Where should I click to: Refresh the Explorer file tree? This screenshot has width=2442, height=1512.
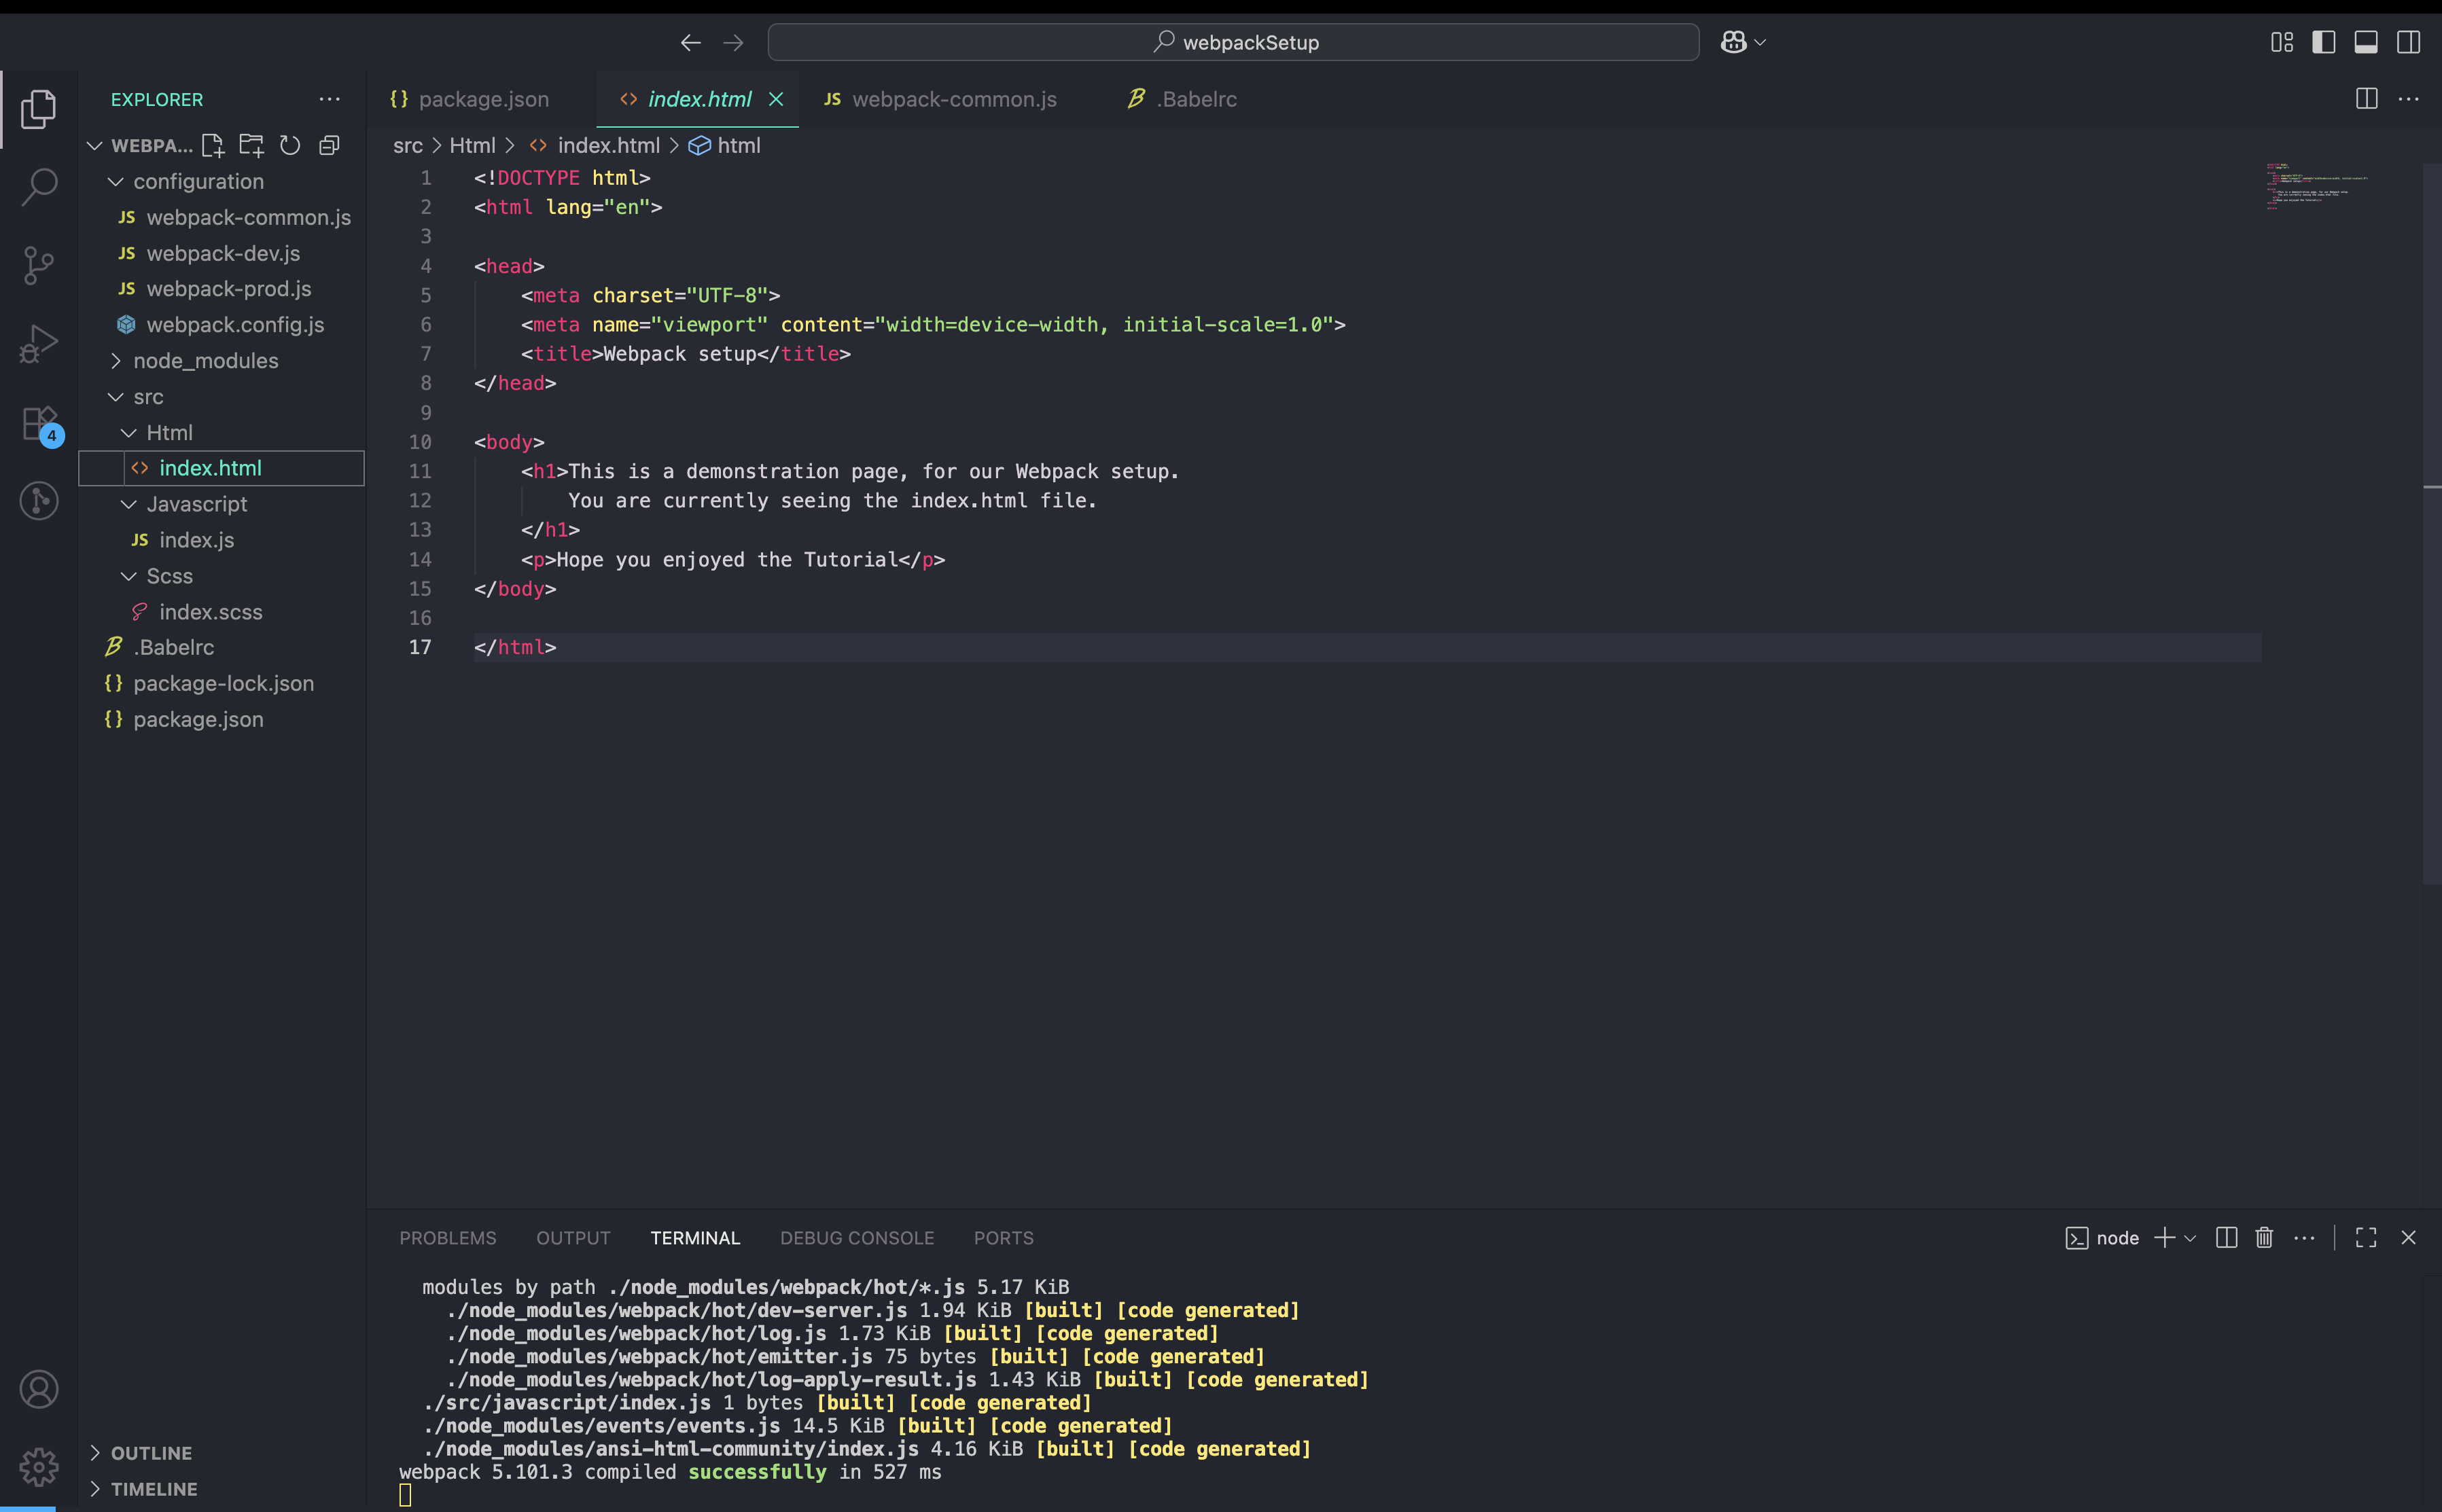click(290, 146)
